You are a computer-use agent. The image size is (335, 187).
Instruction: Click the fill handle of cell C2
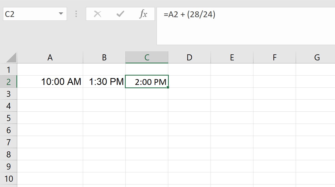pos(168,87)
